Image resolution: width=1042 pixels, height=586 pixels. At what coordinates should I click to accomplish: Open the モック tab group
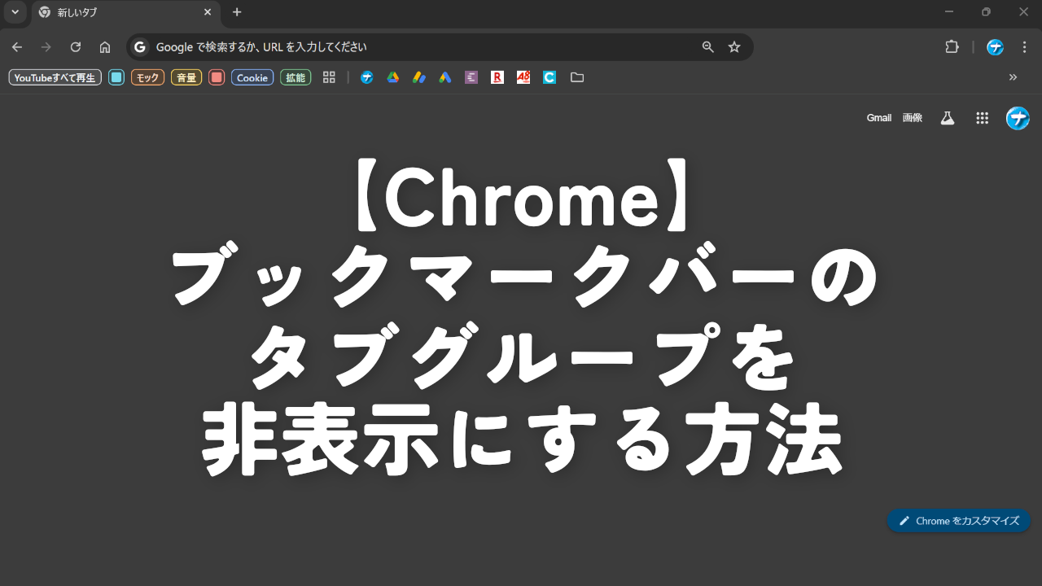click(147, 77)
